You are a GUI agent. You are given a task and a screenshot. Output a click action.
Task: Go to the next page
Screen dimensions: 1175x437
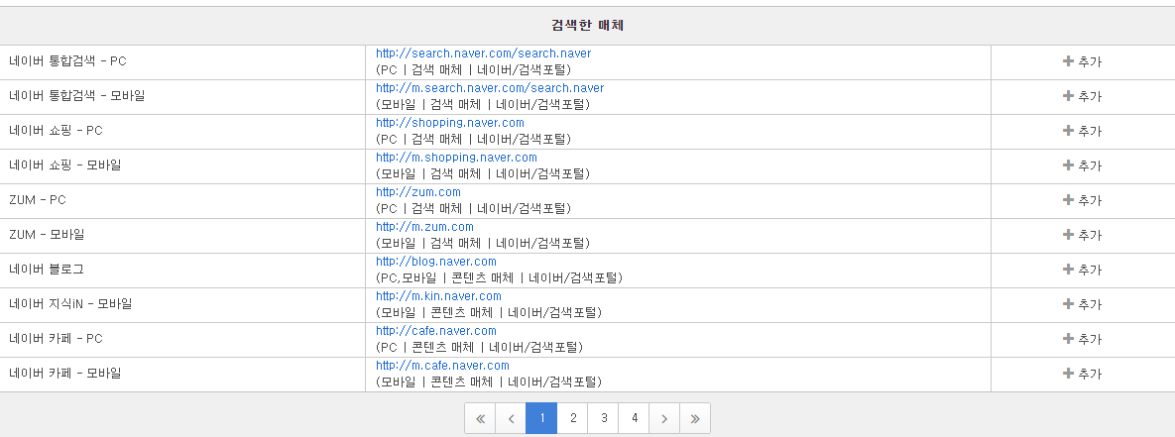(x=664, y=418)
